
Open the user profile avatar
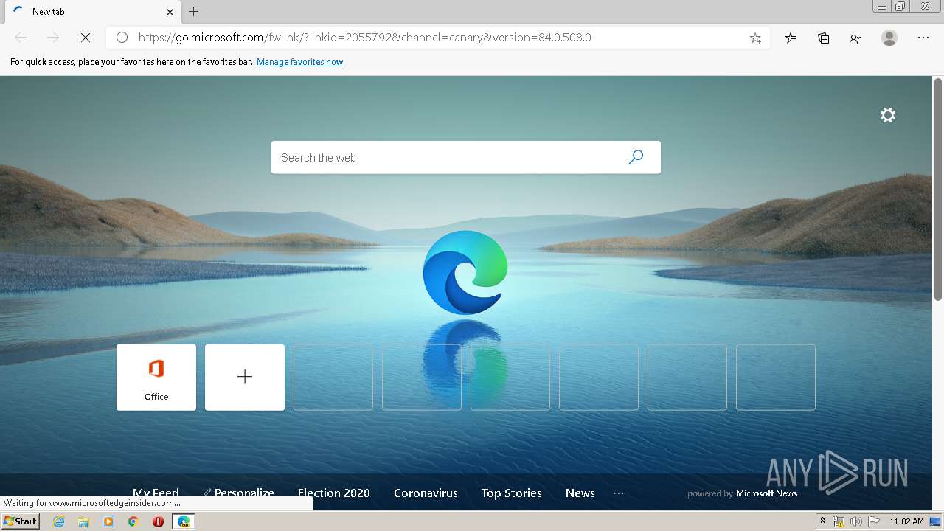pyautogui.click(x=889, y=38)
